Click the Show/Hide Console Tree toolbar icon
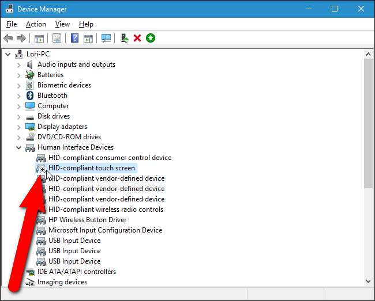375x301 pixels. 39,39
